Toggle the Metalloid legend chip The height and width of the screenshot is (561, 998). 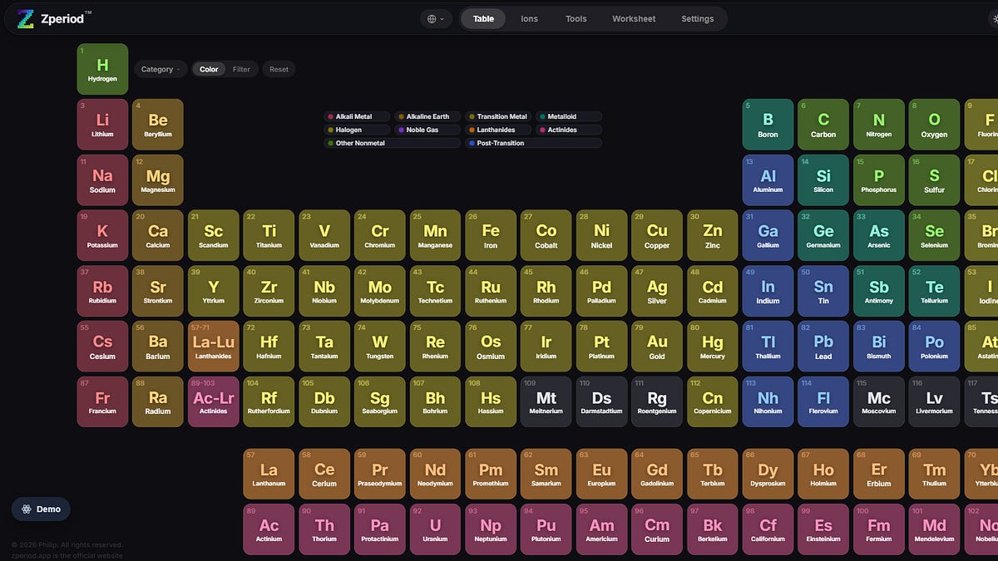tap(568, 116)
